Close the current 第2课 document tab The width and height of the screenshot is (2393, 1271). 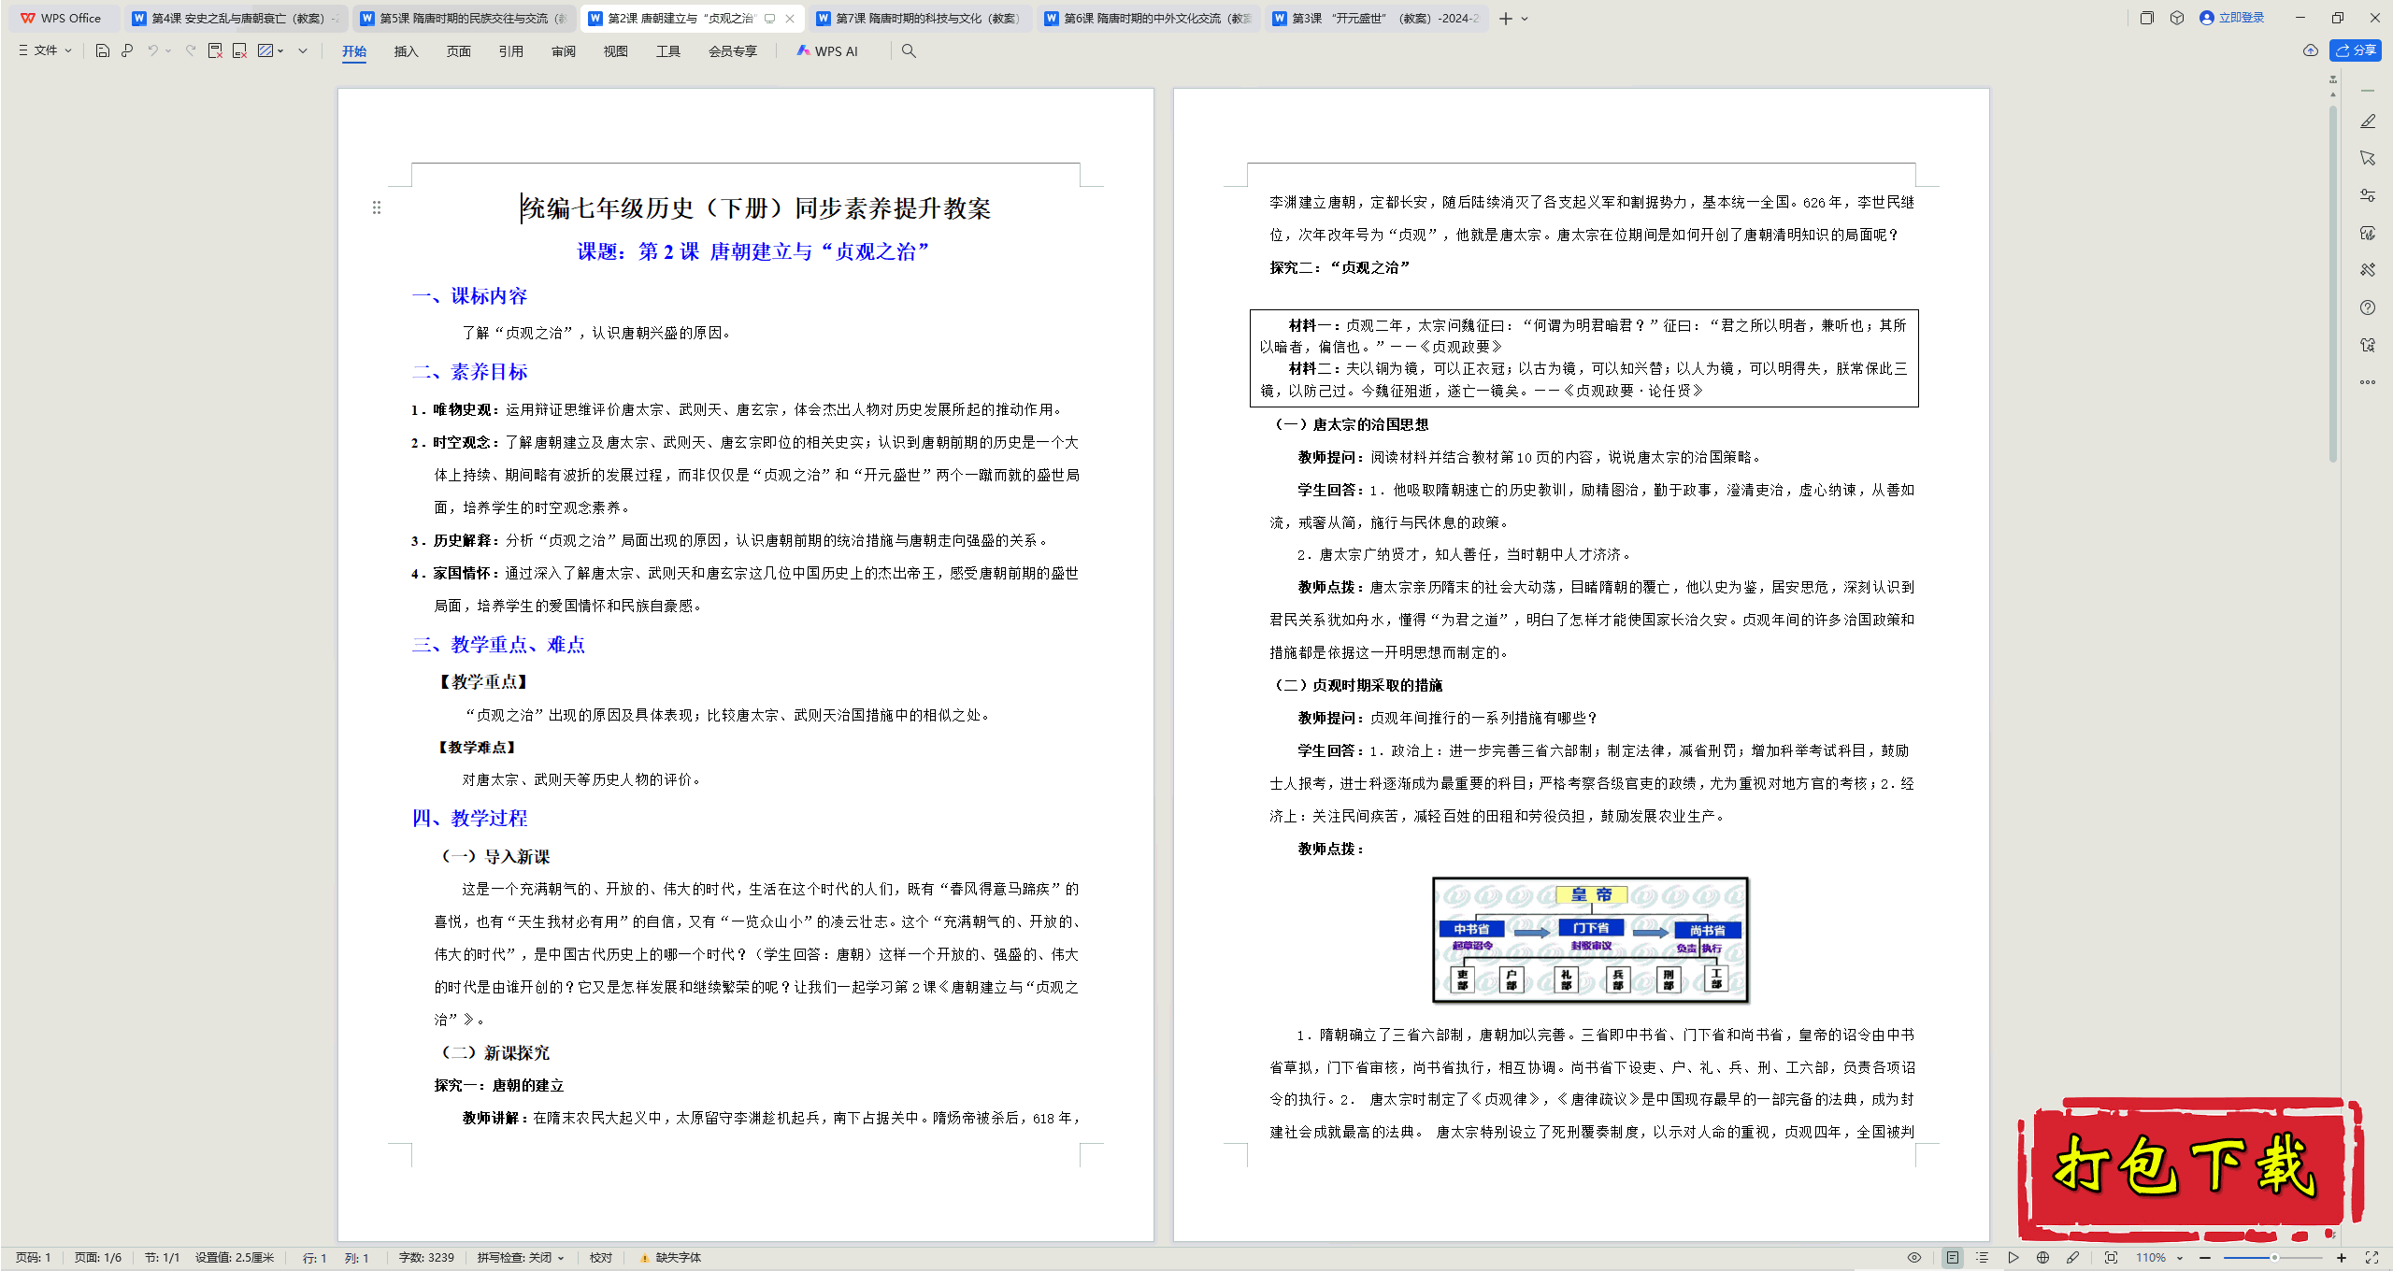(x=790, y=18)
